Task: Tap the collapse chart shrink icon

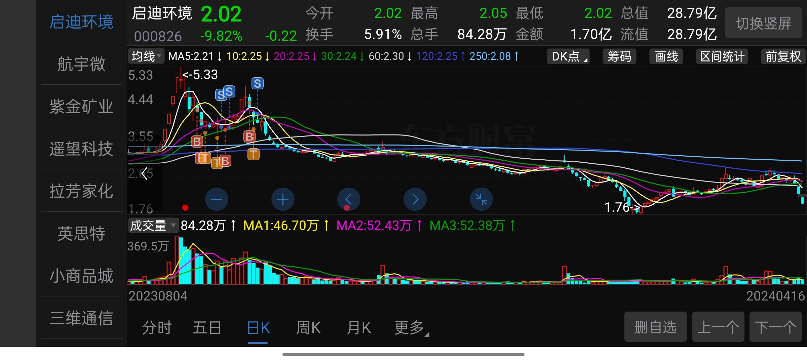Action: (x=481, y=199)
